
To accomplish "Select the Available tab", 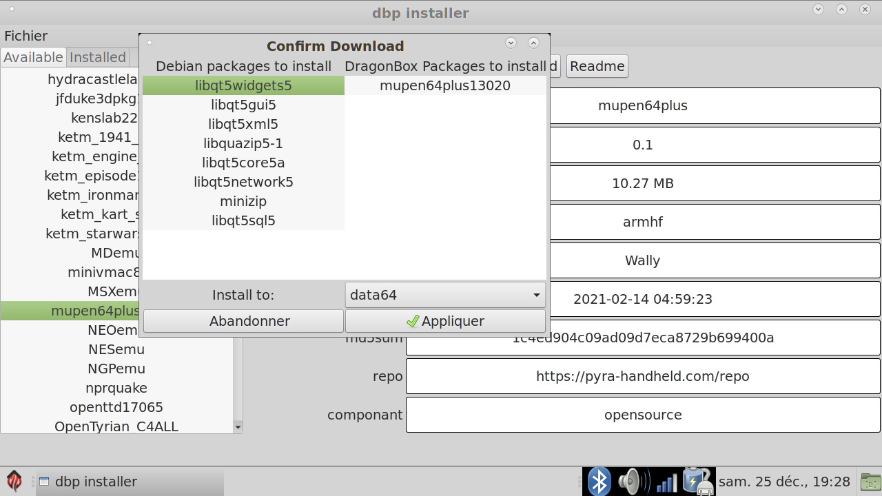I will coord(33,57).
